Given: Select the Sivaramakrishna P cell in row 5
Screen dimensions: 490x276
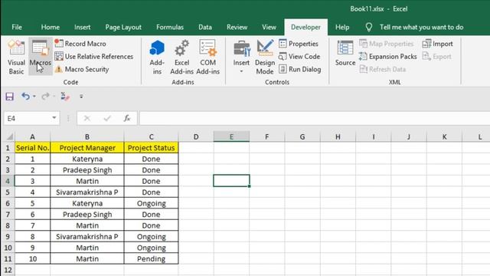Looking at the screenshot, I should [87, 192].
